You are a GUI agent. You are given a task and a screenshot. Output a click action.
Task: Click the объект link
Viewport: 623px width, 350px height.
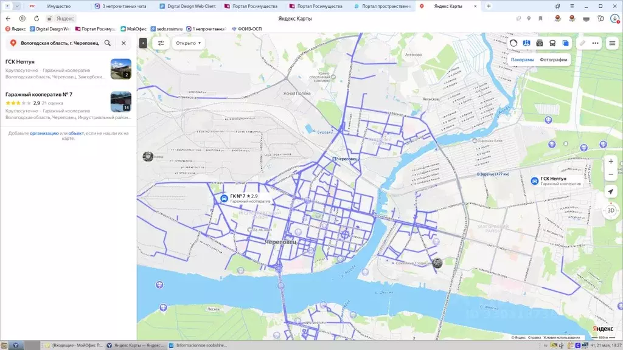click(76, 133)
